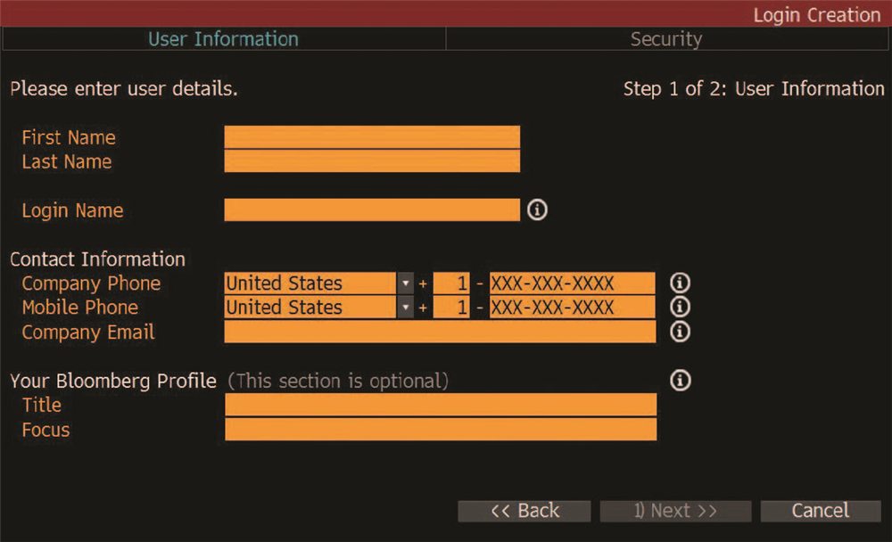Focus the Login Name field

click(372, 209)
